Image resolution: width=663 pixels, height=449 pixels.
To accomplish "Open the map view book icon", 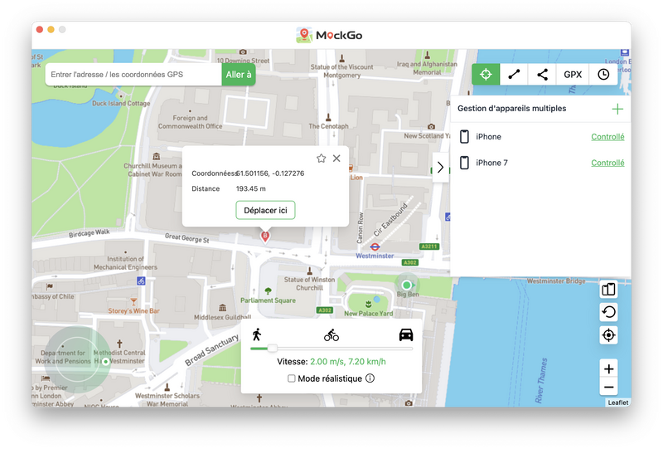I will (608, 290).
